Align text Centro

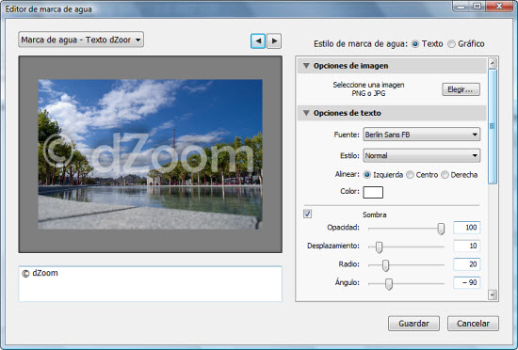point(410,175)
